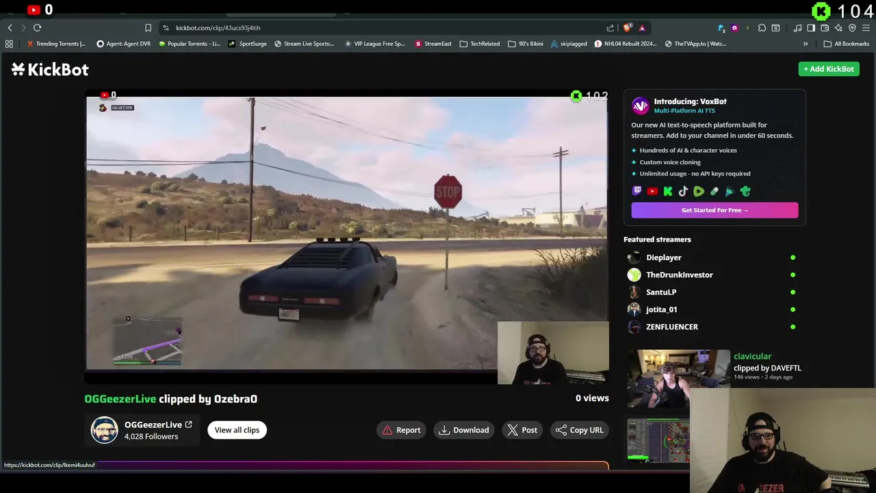Click the Add KickBot button
The height and width of the screenshot is (493, 876).
tap(829, 69)
